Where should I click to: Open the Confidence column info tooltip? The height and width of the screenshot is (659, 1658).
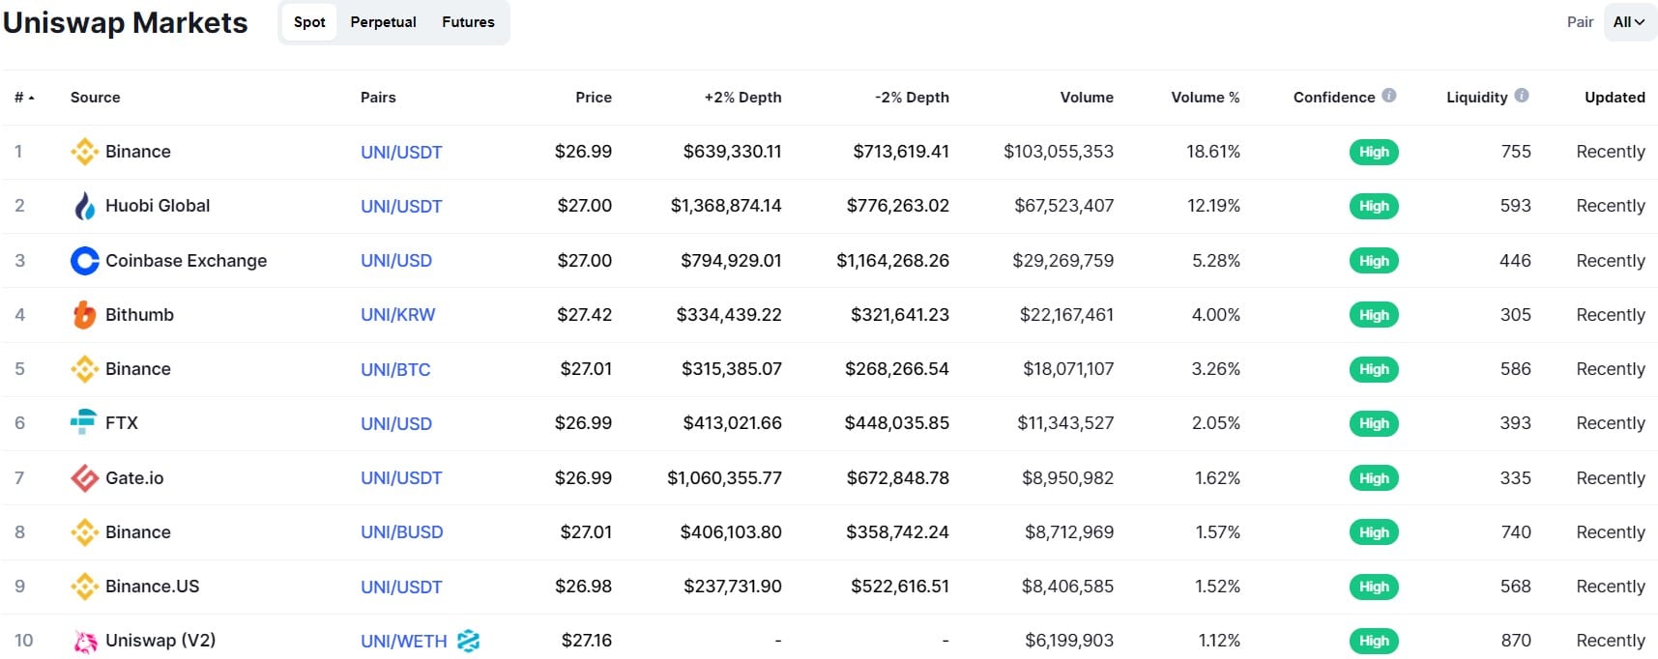coord(1389,95)
